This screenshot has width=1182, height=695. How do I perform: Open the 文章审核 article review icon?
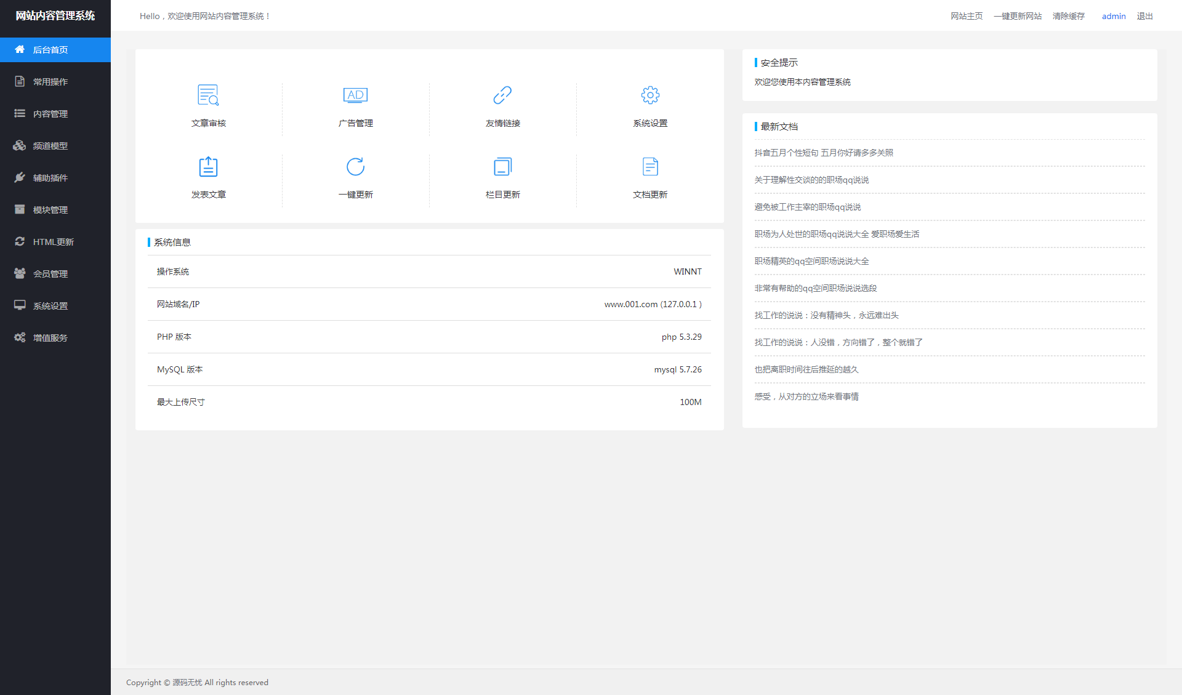point(208,95)
